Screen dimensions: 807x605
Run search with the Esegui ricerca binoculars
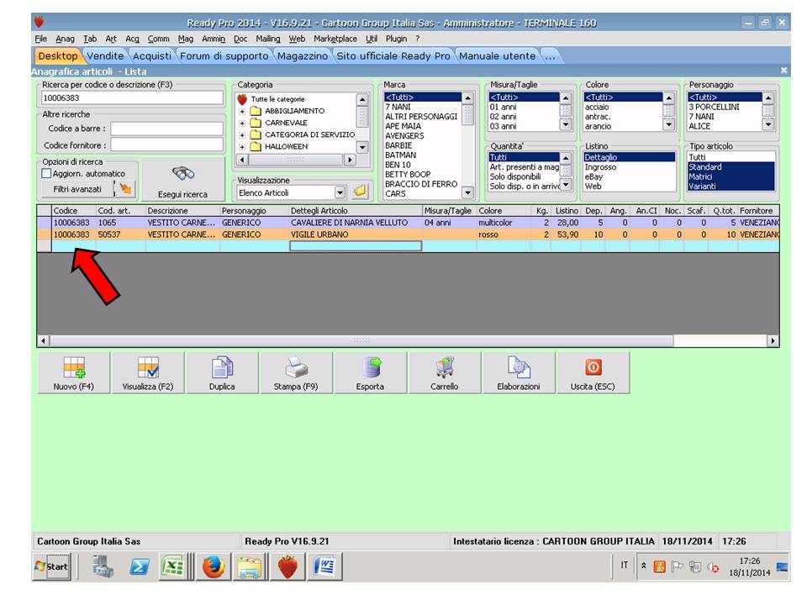point(182,180)
